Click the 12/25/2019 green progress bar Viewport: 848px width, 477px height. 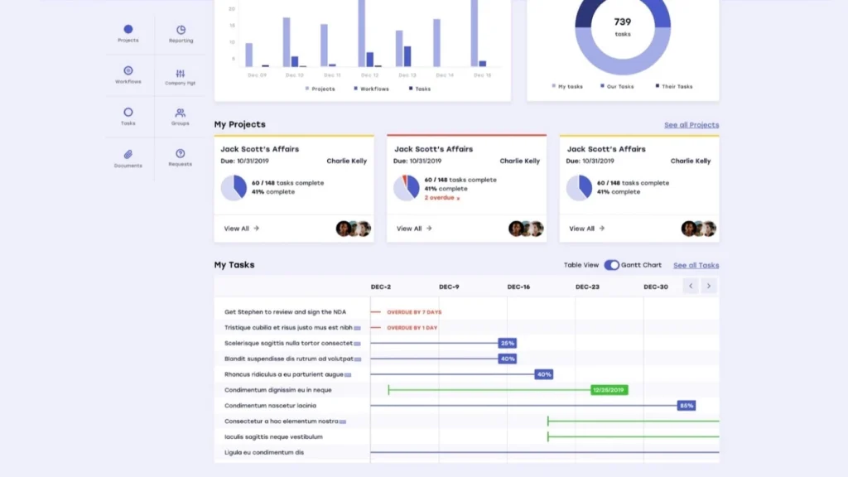pyautogui.click(x=609, y=389)
